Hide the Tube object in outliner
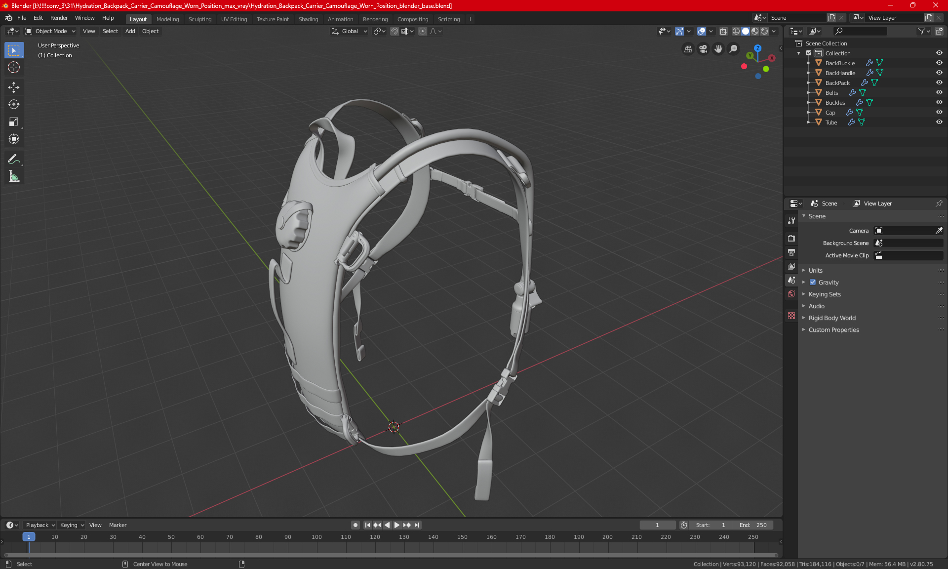Image resolution: width=948 pixels, height=569 pixels. (x=939, y=122)
